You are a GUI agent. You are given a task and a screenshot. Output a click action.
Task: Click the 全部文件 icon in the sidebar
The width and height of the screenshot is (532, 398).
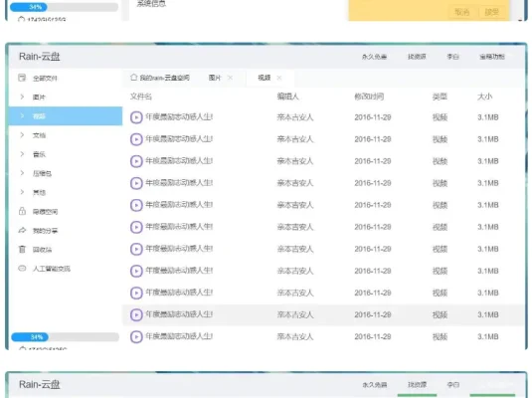22,78
